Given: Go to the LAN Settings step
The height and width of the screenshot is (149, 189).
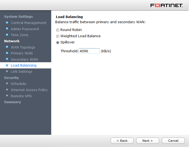Looking at the screenshot, I should (x=21, y=72).
